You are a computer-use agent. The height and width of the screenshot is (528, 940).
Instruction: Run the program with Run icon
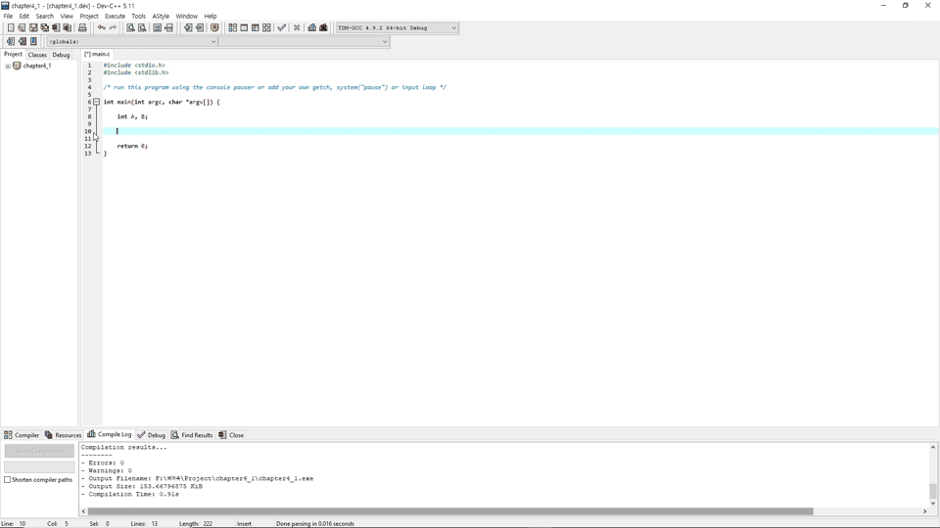point(244,27)
